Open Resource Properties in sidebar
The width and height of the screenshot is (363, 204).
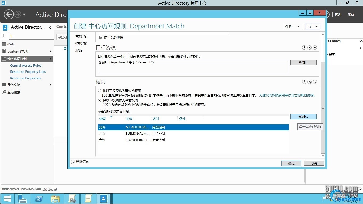click(26, 78)
